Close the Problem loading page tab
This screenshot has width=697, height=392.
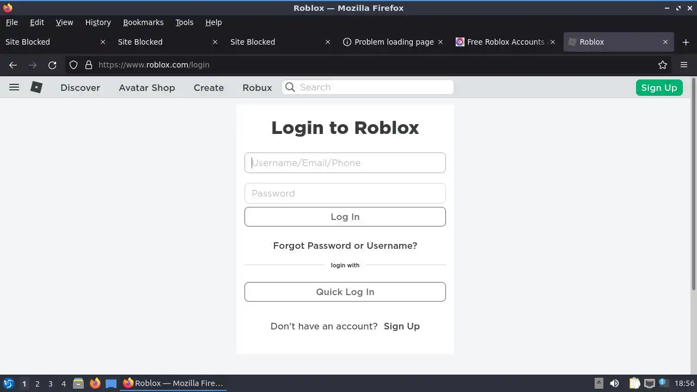(x=441, y=42)
